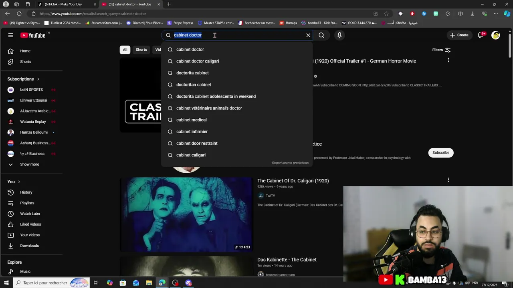
Task: Open Liked videos
Action: pyautogui.click(x=31, y=224)
